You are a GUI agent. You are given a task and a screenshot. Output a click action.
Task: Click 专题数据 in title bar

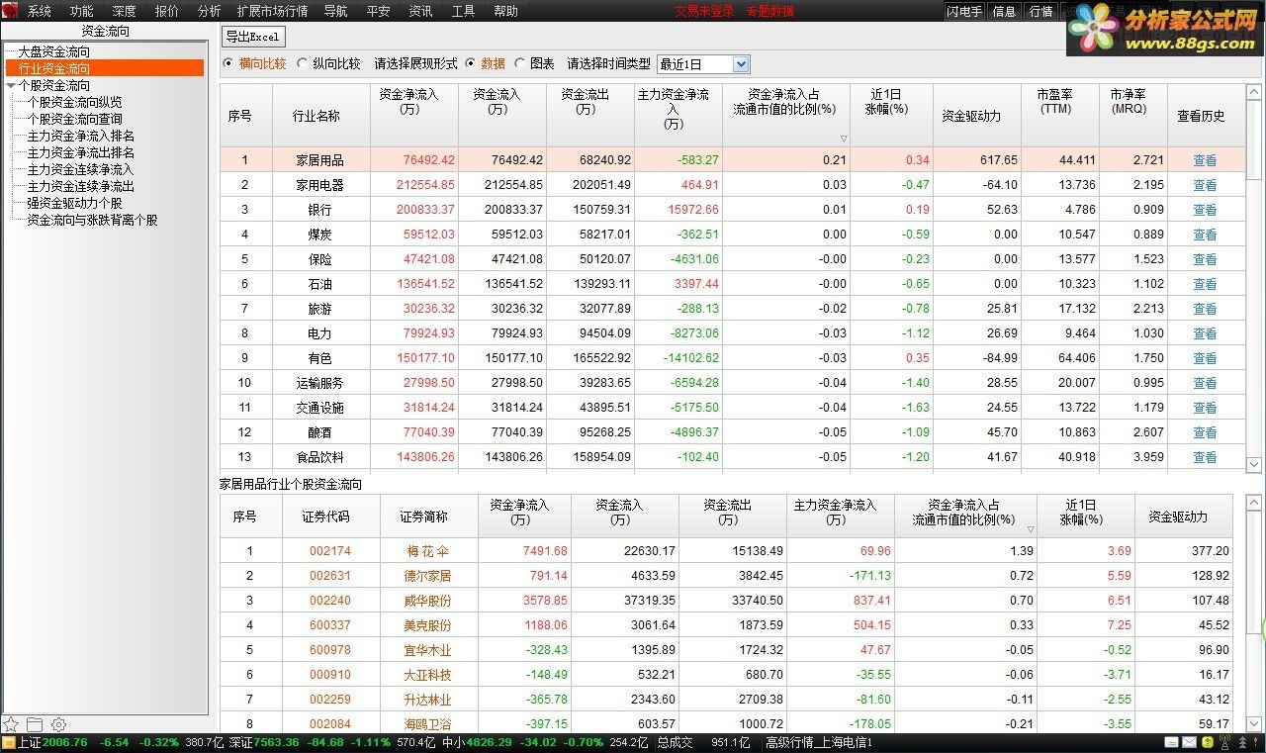point(769,12)
